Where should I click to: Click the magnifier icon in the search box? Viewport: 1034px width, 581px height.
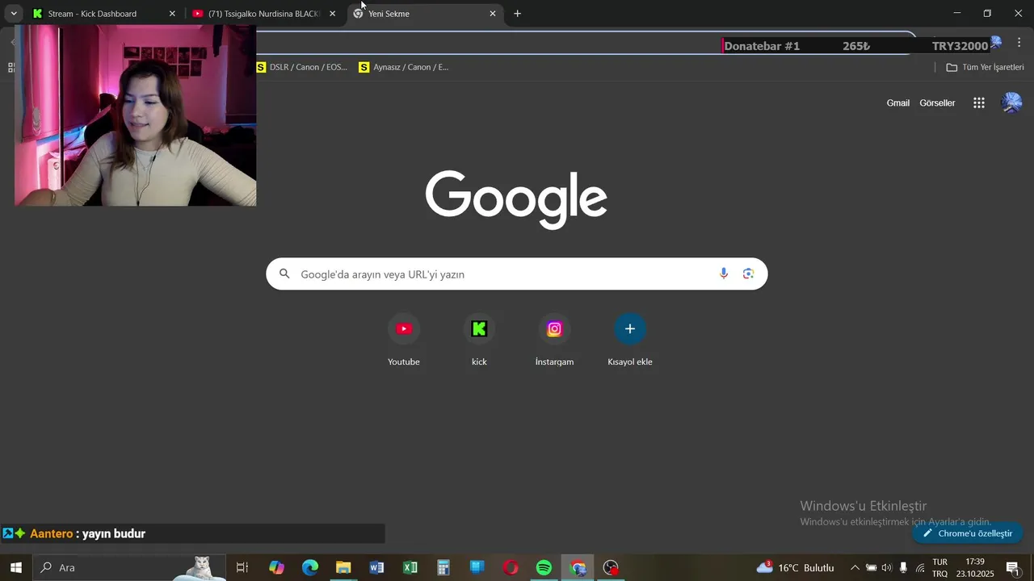tap(284, 274)
